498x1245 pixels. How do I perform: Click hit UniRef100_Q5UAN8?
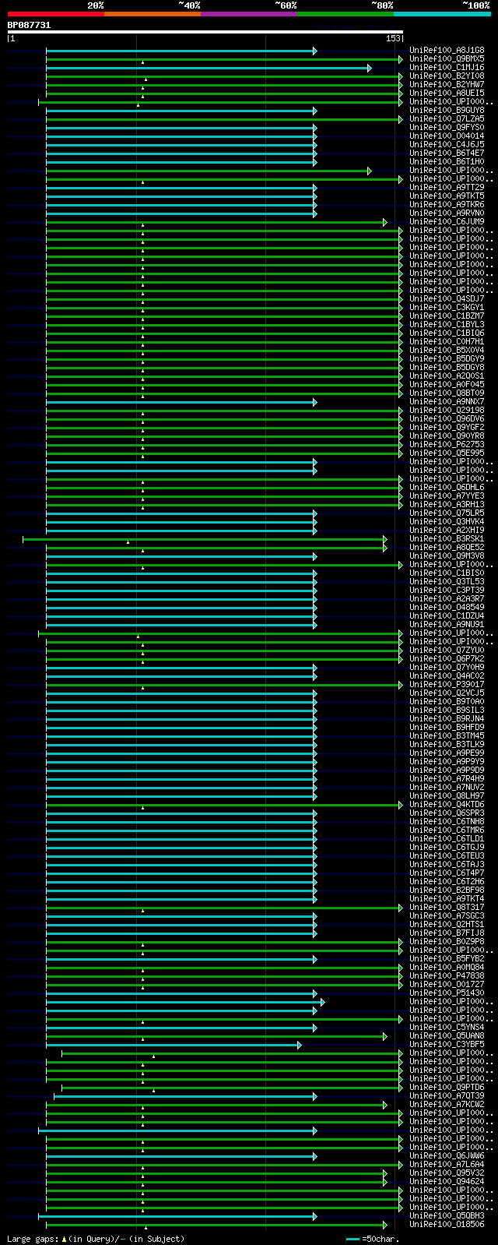coord(447,1036)
